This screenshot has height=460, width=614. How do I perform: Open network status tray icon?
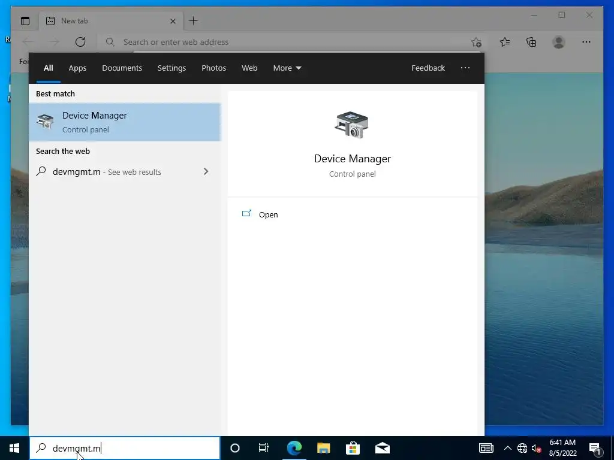pos(522,448)
